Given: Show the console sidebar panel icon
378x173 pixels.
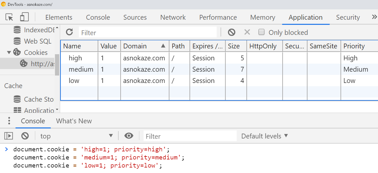Looking at the screenshot, I should (9, 136).
